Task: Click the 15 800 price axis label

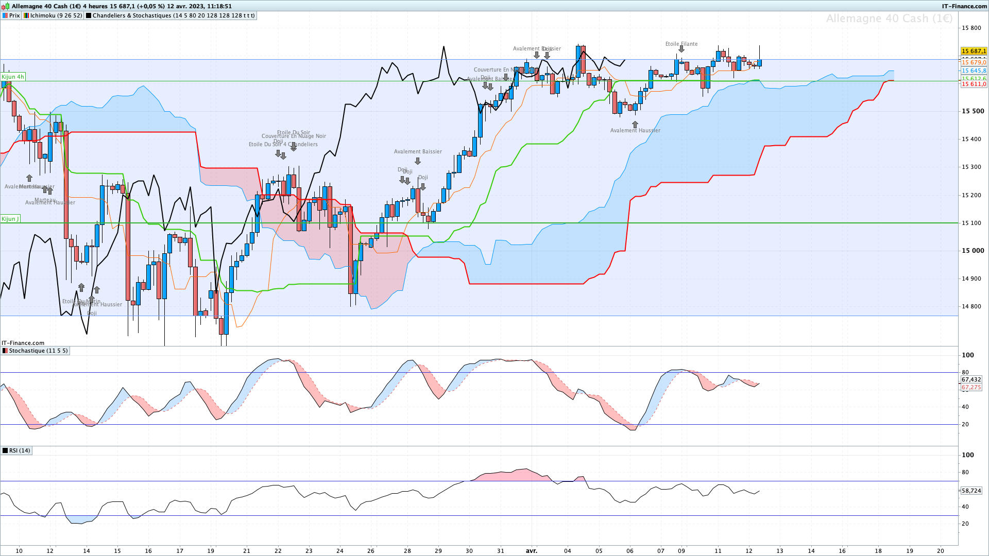Action: click(x=971, y=28)
